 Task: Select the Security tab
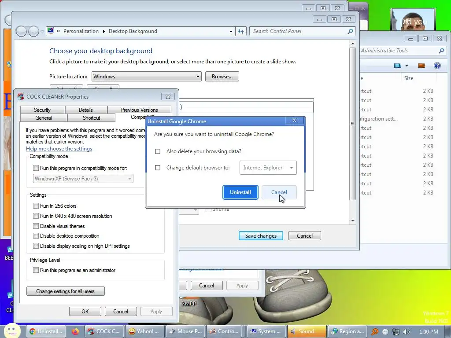click(42, 110)
